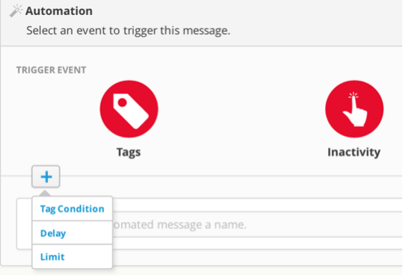The image size is (403, 276).
Task: Click the popup menu's pointer arrow below plus
Action: 45,193
